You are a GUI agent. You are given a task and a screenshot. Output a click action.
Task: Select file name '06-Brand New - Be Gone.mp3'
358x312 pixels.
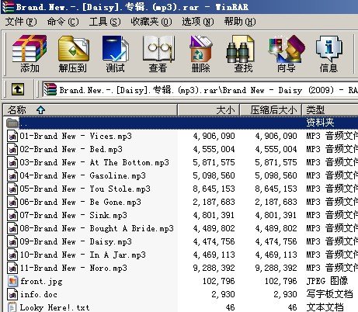click(x=81, y=202)
